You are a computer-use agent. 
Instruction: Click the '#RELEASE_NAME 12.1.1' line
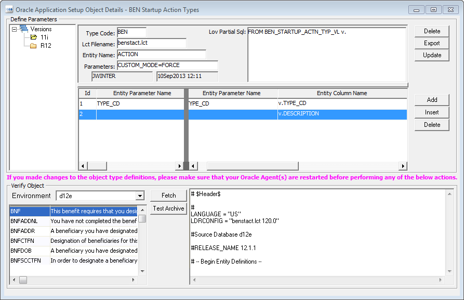tap(223, 248)
